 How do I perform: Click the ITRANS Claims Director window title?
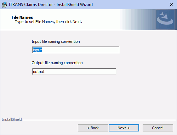[x=51, y=5]
